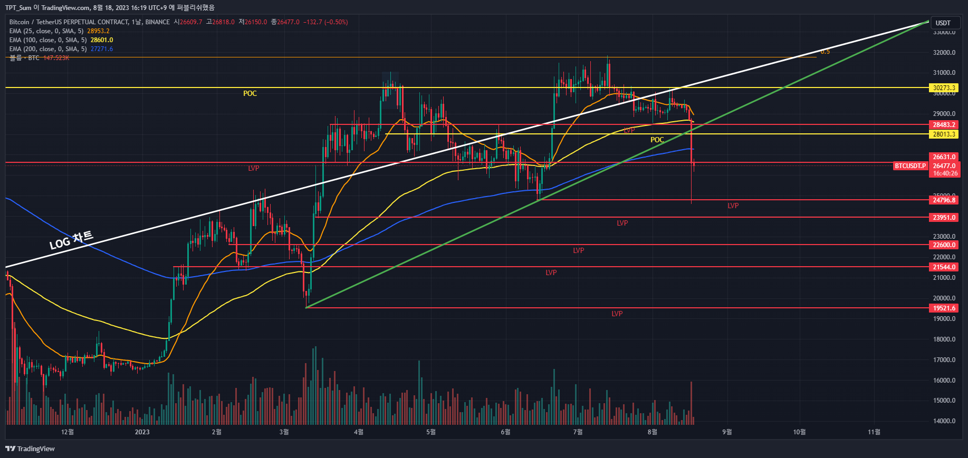Click the 30273.3 yellow price label

(x=944, y=88)
